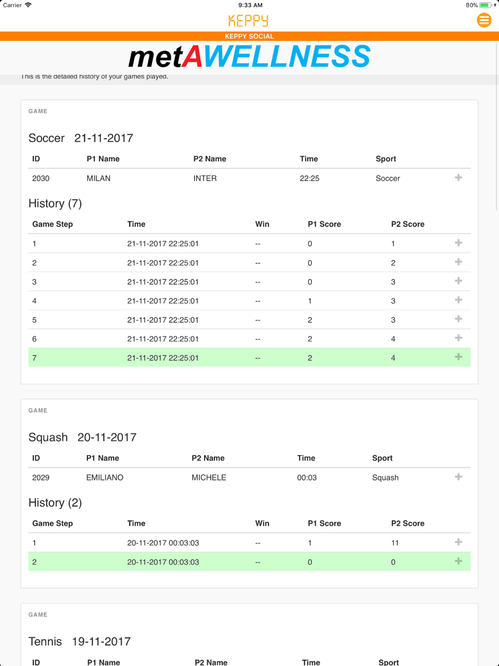
Task: Click Game Step header in Soccer history
Action: 52,224
